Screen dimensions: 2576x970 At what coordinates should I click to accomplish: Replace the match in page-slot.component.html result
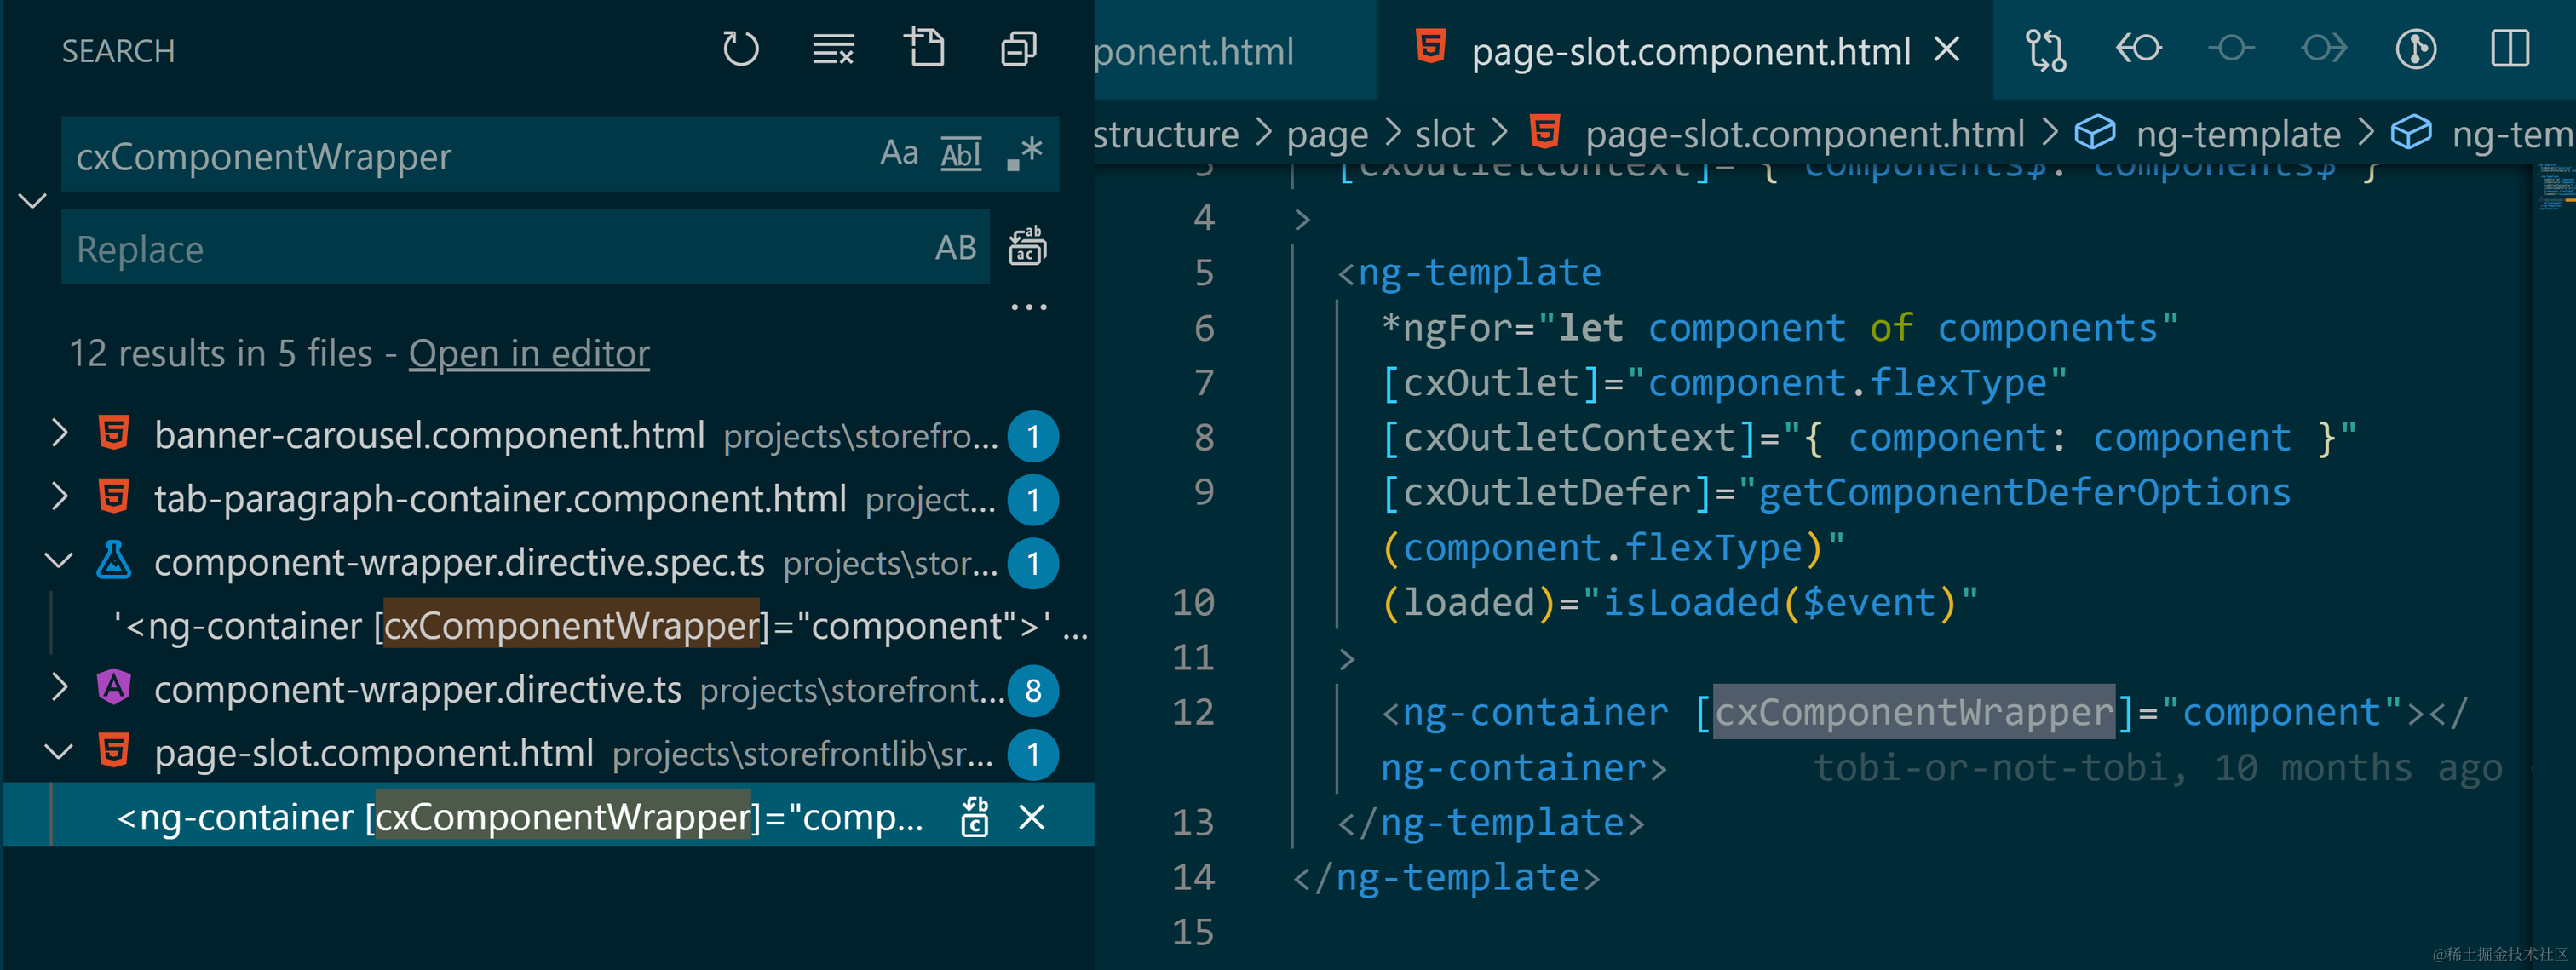[x=974, y=817]
